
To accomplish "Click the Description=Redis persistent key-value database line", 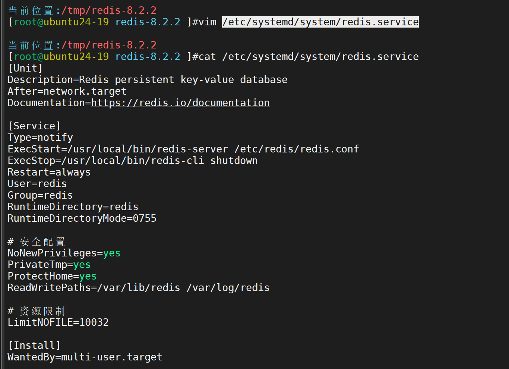I will (148, 80).
